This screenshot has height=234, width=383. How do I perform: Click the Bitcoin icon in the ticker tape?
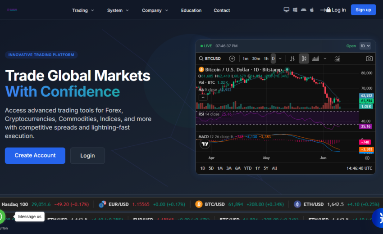coord(199,204)
